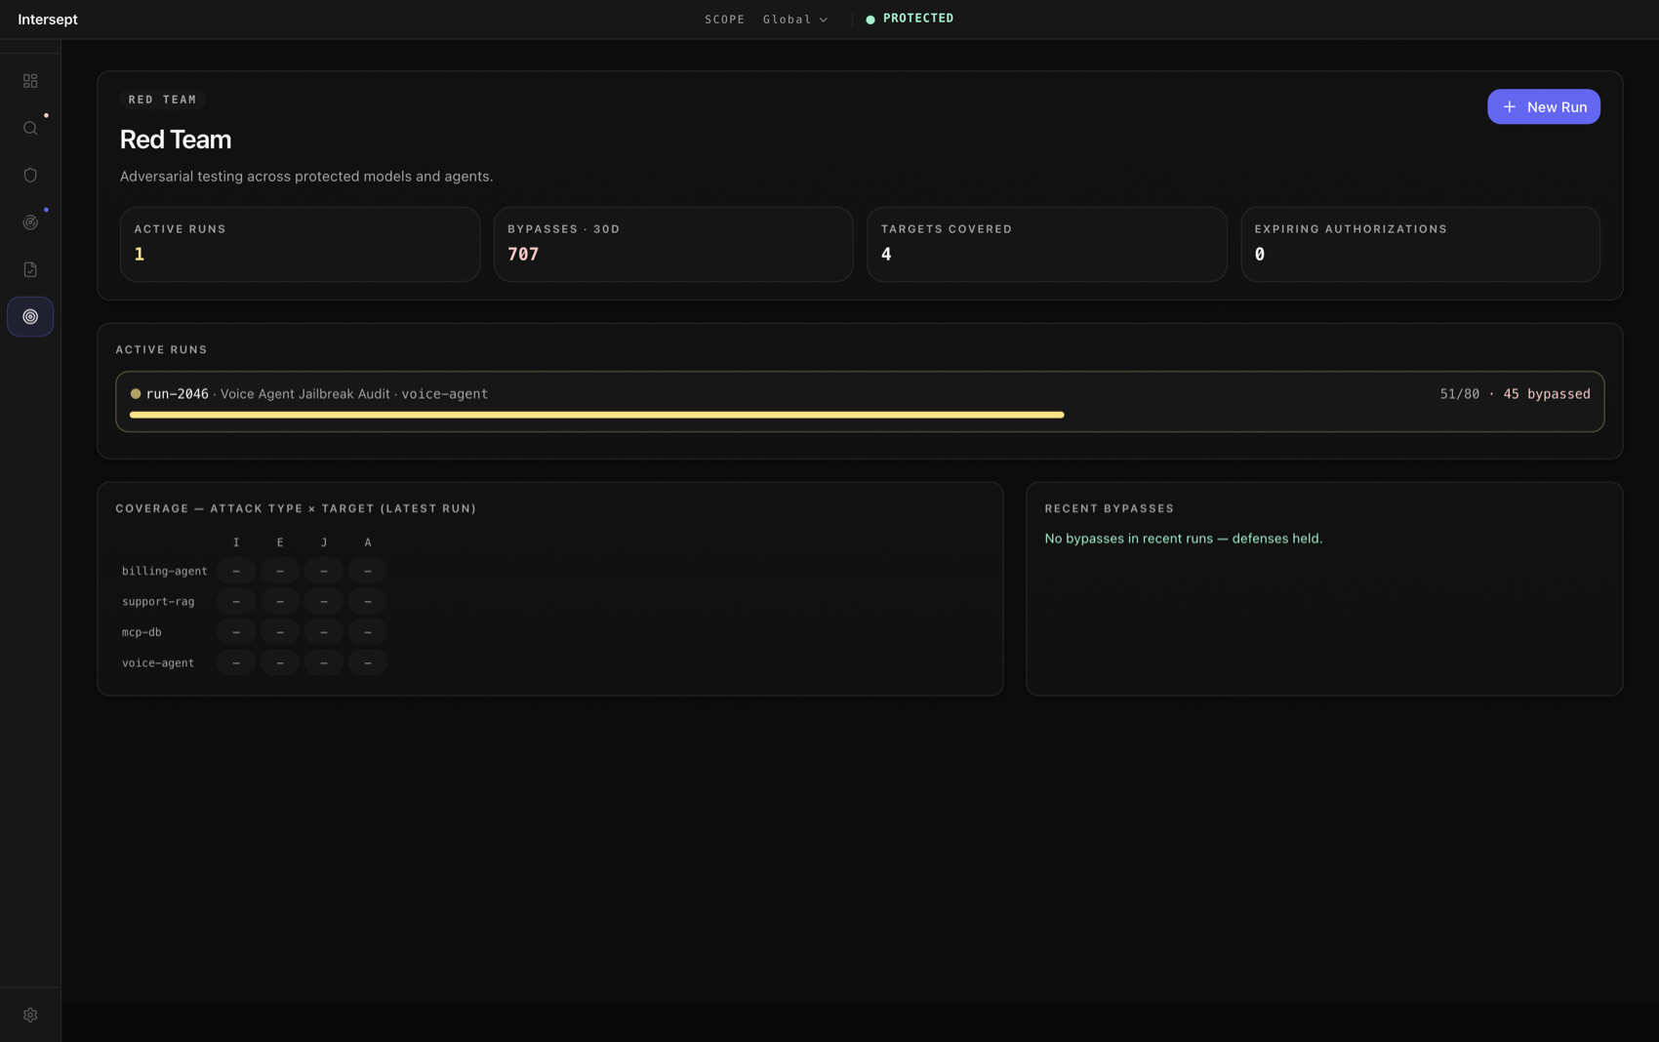Open the shield icon in the sidebar
This screenshot has width=1659, height=1042.
[x=30, y=175]
